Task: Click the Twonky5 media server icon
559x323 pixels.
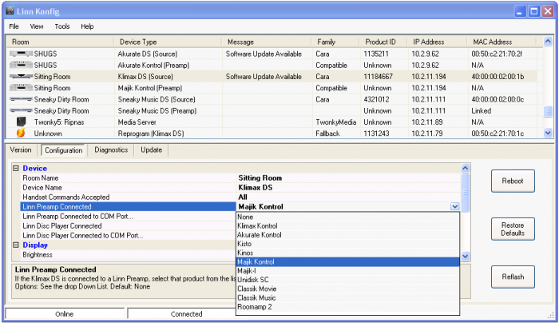Action: click(x=21, y=122)
